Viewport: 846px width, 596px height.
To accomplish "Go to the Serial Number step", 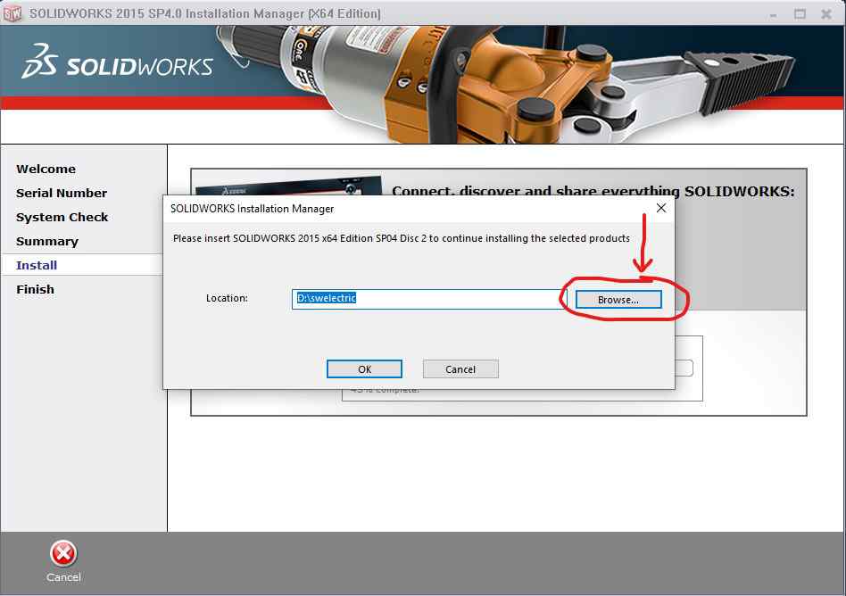I will 62,193.
